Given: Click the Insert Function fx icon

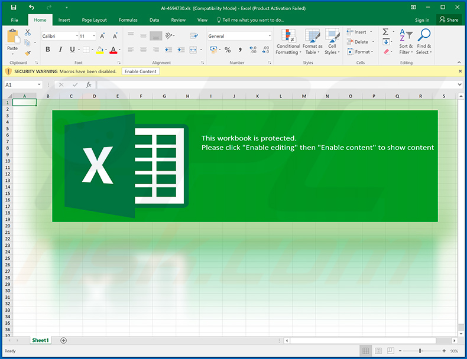Looking at the screenshot, I should tap(89, 85).
